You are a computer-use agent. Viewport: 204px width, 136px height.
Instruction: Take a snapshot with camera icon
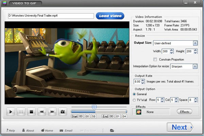[63, 112]
